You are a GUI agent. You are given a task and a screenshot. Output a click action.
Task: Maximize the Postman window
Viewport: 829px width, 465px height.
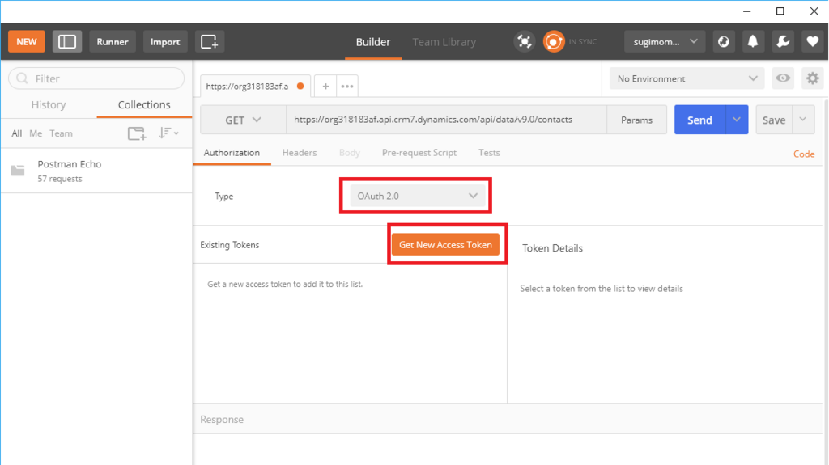[x=780, y=11]
